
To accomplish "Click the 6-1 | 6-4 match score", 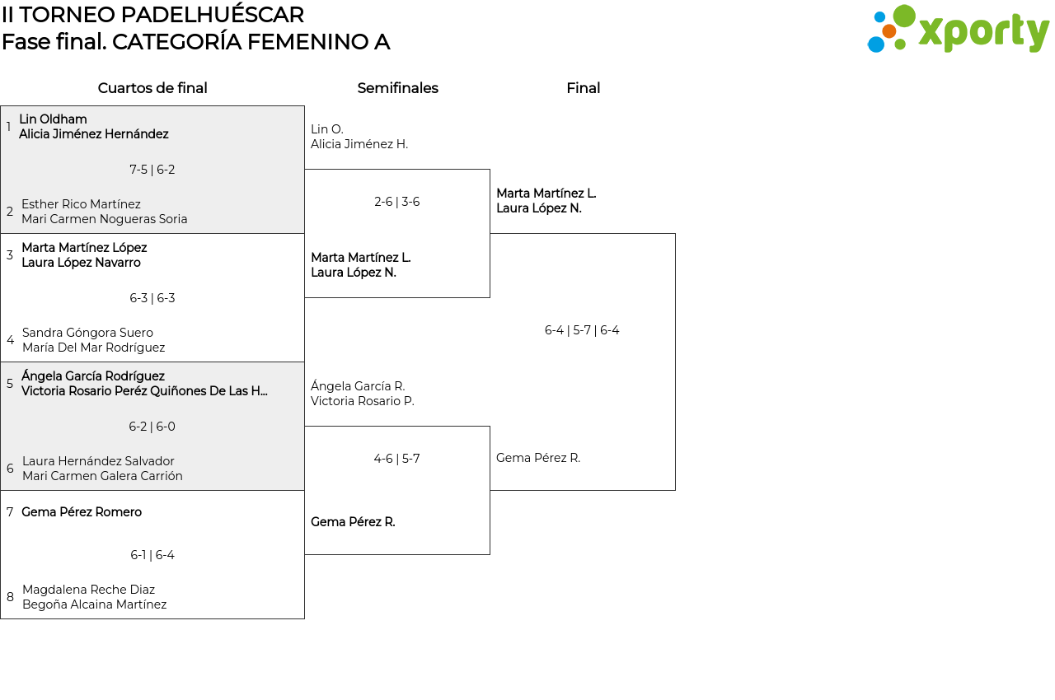I will [152, 555].
